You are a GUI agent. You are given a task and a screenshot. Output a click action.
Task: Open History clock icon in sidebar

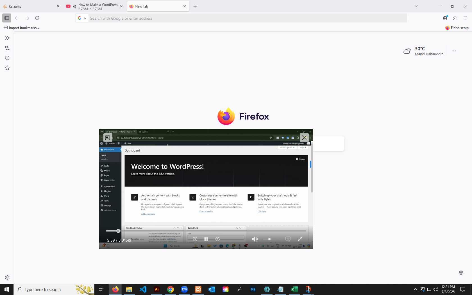[7, 58]
